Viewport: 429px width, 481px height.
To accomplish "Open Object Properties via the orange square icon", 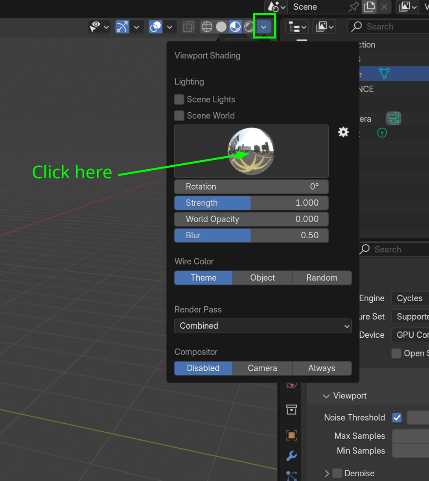I will pos(291,435).
